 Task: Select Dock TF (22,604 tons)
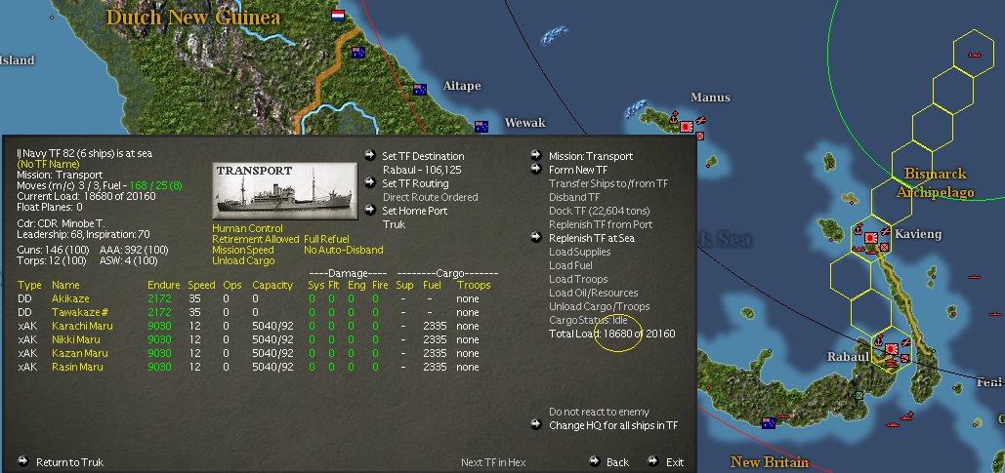[x=600, y=211]
